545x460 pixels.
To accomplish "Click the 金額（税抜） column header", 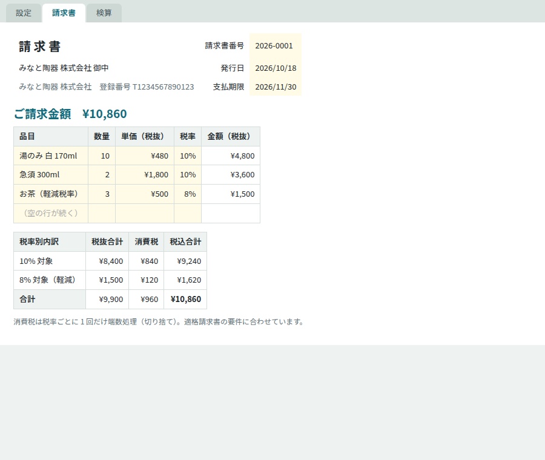I will 231,137.
